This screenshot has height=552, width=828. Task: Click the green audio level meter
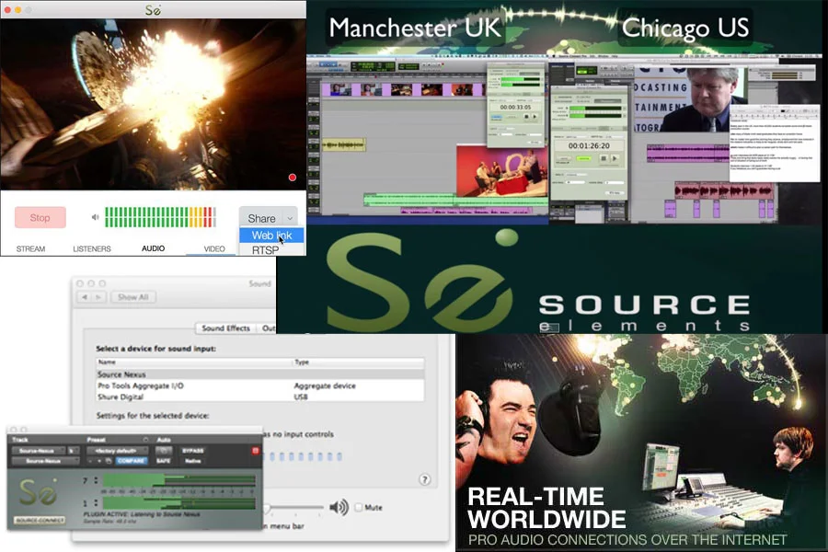pos(160,217)
